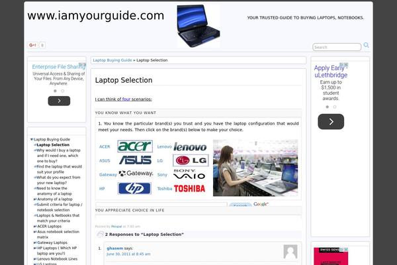This screenshot has height=265, width=397.
Task: Click the share count box beside G+1
Action: coord(42,45)
